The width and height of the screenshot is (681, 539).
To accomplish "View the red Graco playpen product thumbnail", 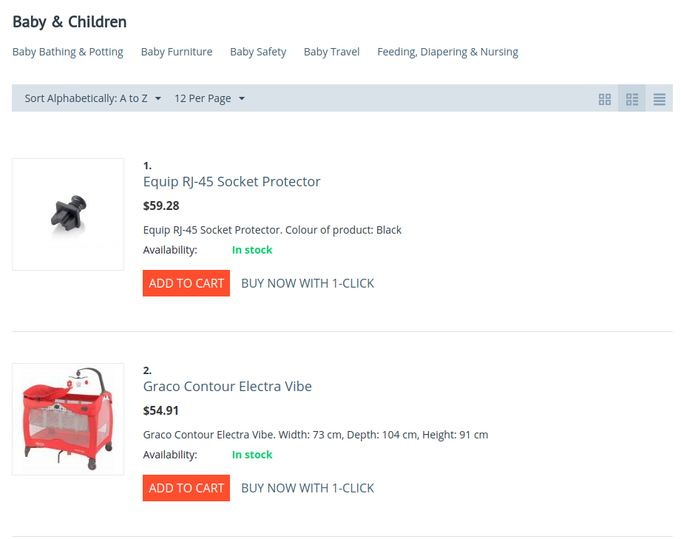I will [x=68, y=419].
